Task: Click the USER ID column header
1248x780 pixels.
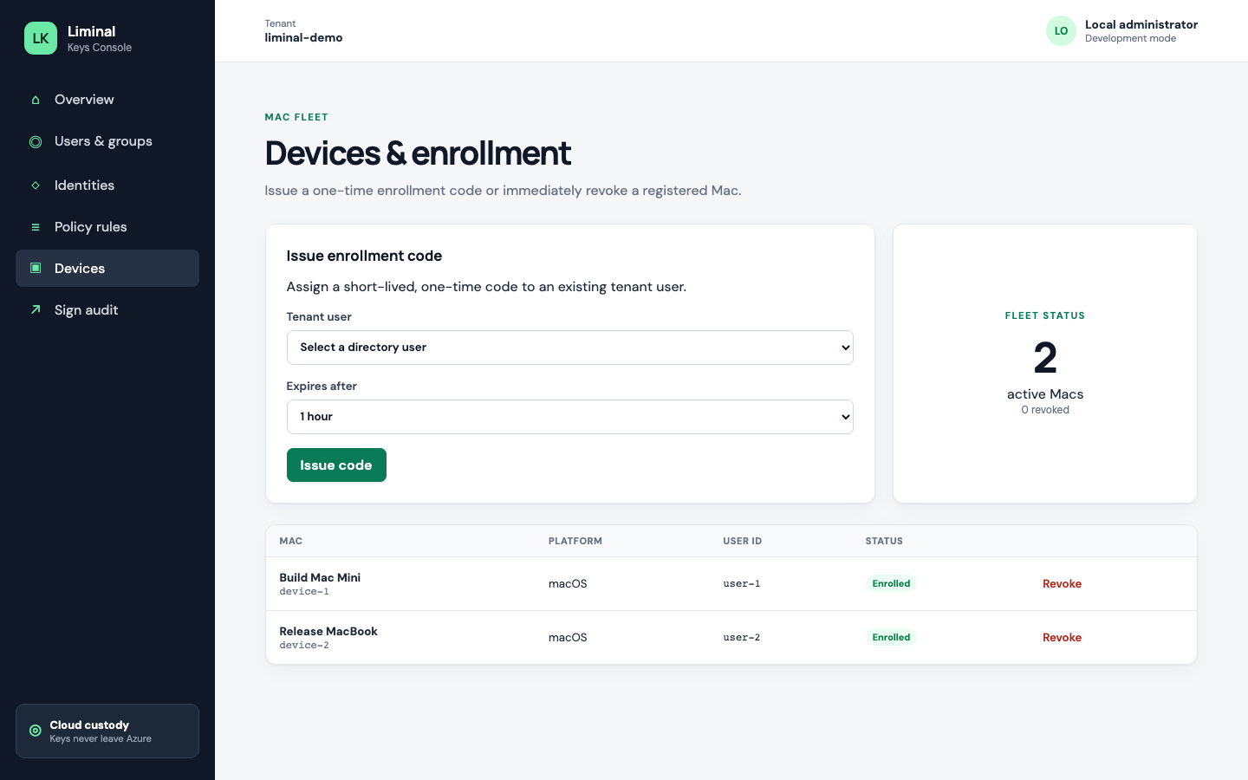Action: 743,541
